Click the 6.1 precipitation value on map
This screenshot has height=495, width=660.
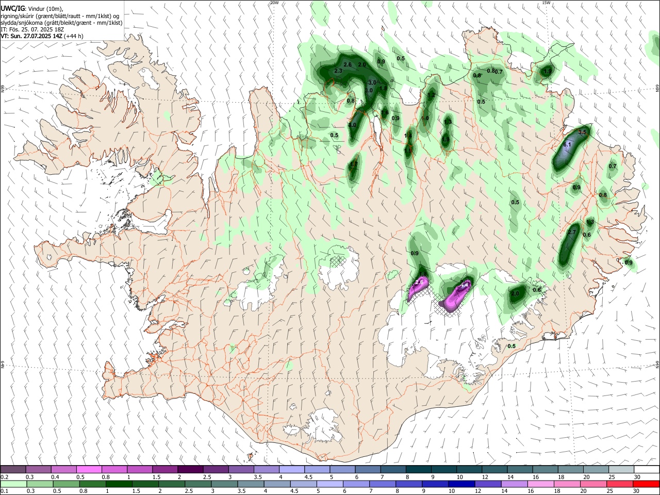(x=567, y=145)
